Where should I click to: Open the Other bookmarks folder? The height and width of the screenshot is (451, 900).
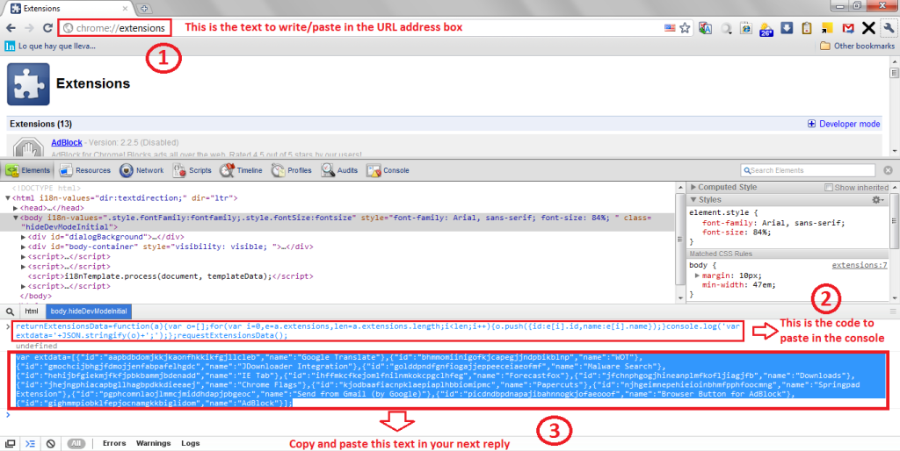point(858,46)
